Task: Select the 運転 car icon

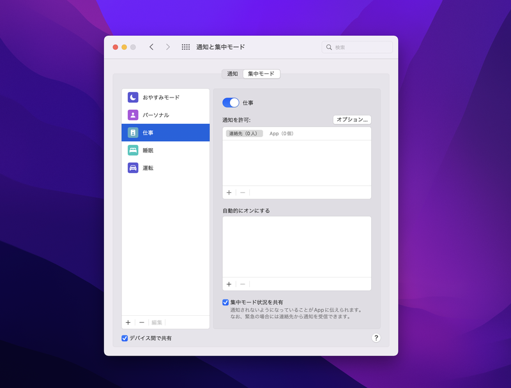Action: click(x=132, y=168)
